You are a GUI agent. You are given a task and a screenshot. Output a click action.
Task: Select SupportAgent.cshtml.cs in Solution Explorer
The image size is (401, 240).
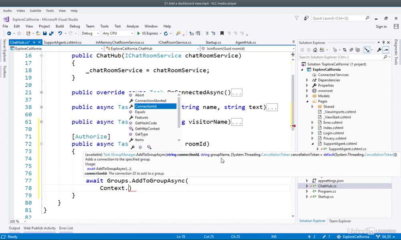[x=347, y=149]
